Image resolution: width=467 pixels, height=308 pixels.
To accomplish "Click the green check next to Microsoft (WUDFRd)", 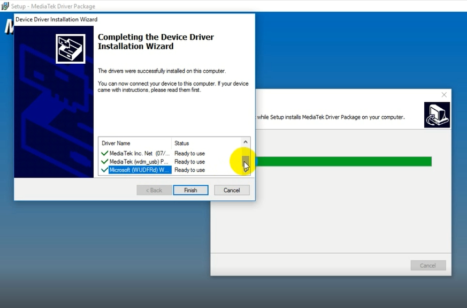I will pos(104,170).
